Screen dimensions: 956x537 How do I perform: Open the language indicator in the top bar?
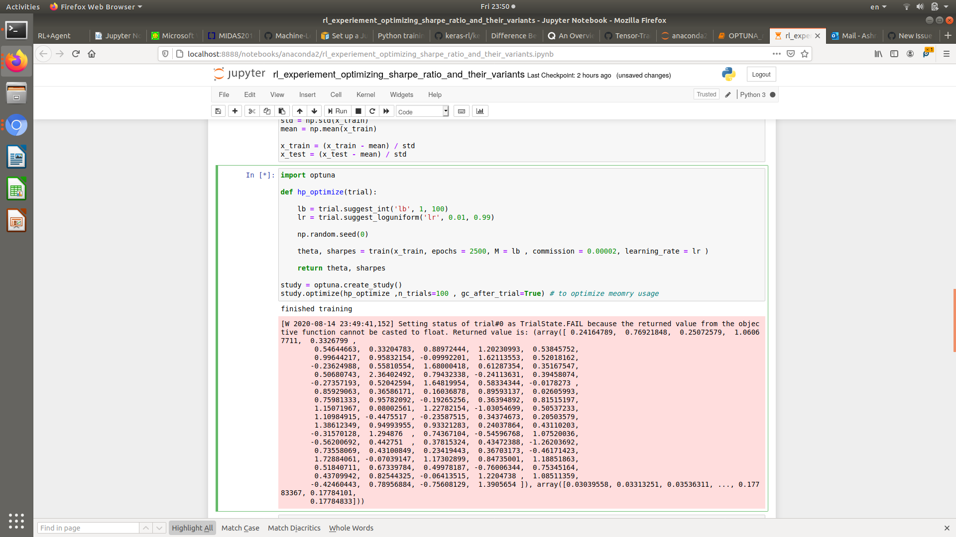pos(878,6)
